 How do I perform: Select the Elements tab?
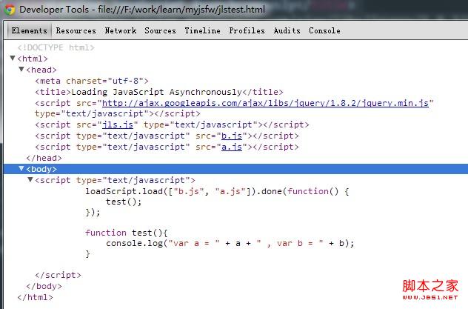[30, 30]
